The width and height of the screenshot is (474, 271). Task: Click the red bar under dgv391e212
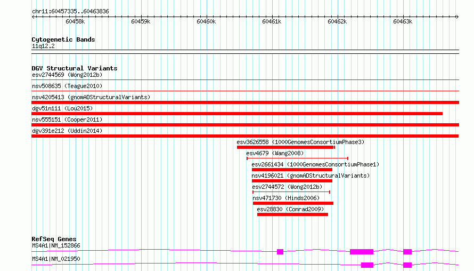(x=245, y=136)
